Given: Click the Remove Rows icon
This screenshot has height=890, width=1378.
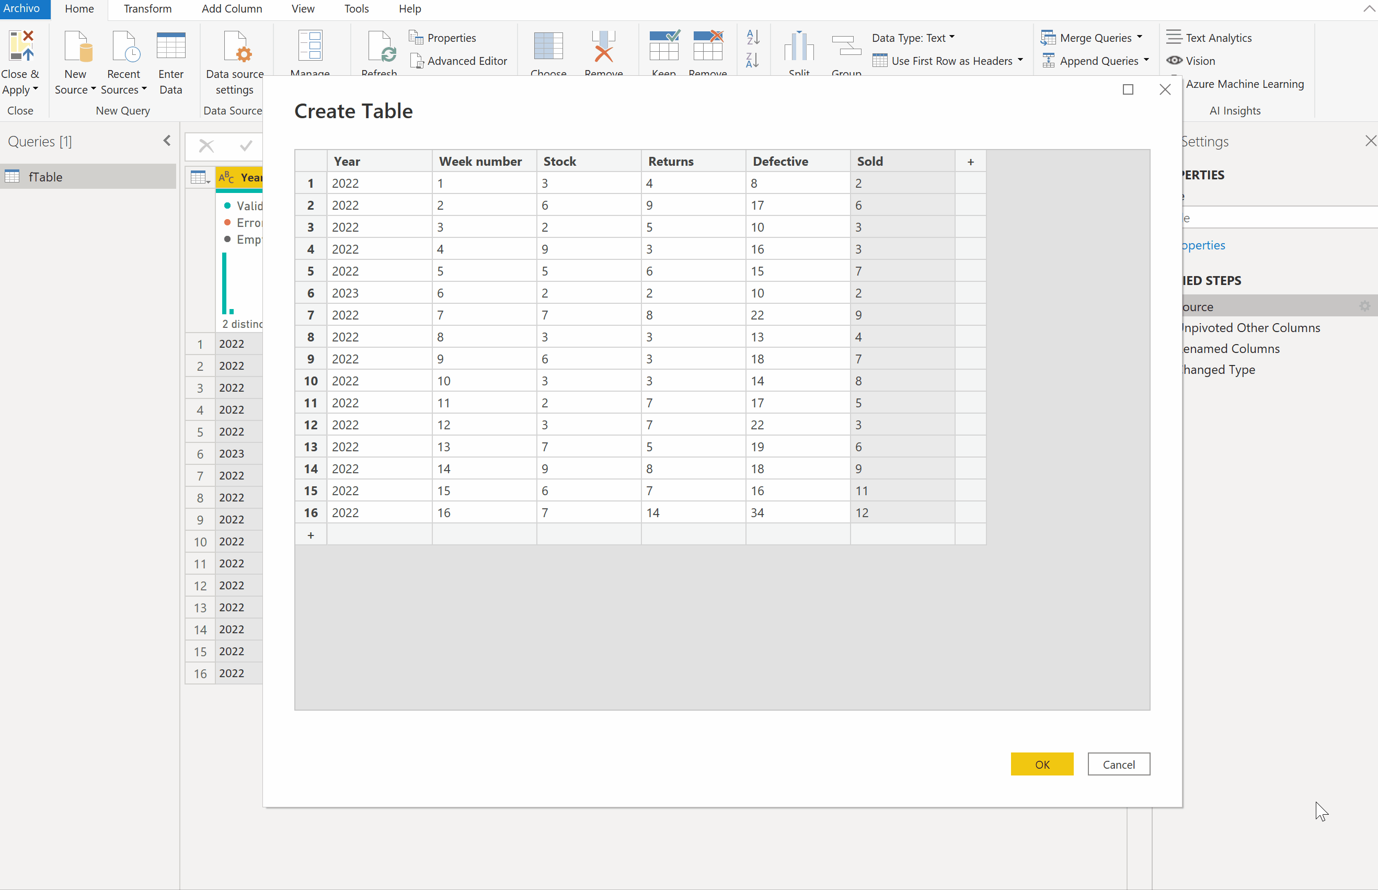Looking at the screenshot, I should tap(708, 45).
